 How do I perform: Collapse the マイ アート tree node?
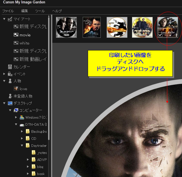4,19
